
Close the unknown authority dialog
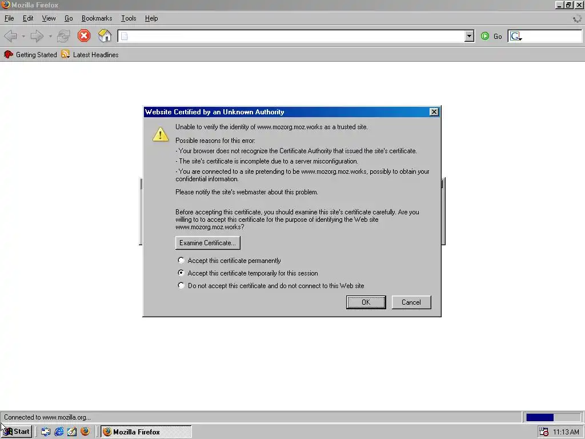pos(434,112)
